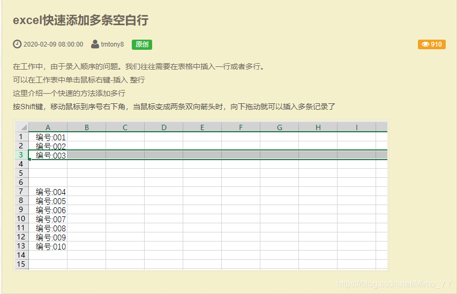
Task: Click the publish date 2020-02-09 08:00:00
Action: coord(54,44)
